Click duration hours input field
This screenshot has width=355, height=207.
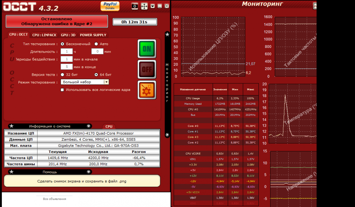point(67,51)
